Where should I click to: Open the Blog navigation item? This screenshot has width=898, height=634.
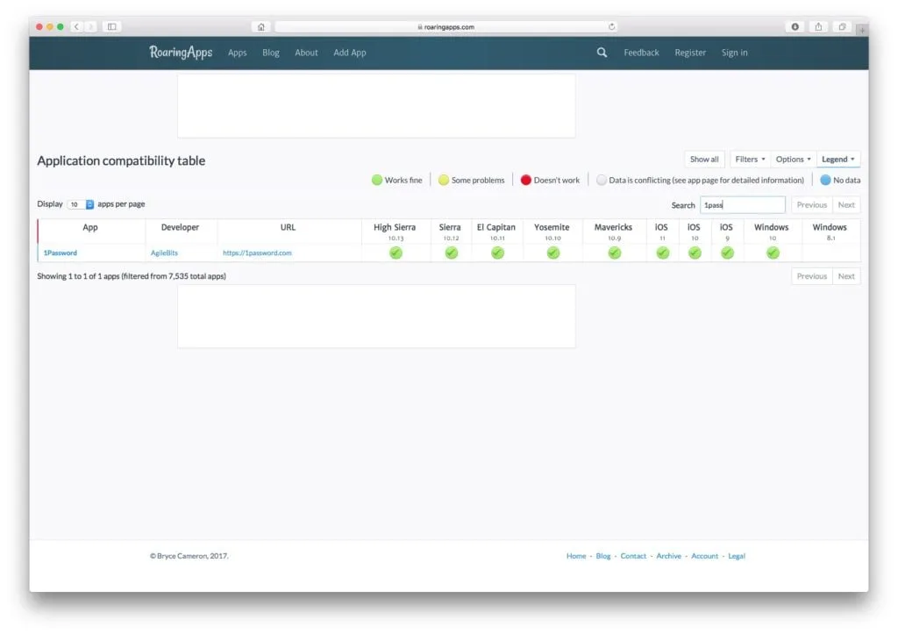tap(270, 53)
